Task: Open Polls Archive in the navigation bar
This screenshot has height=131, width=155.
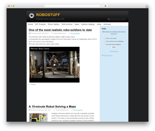Action: [x=67, y=24]
